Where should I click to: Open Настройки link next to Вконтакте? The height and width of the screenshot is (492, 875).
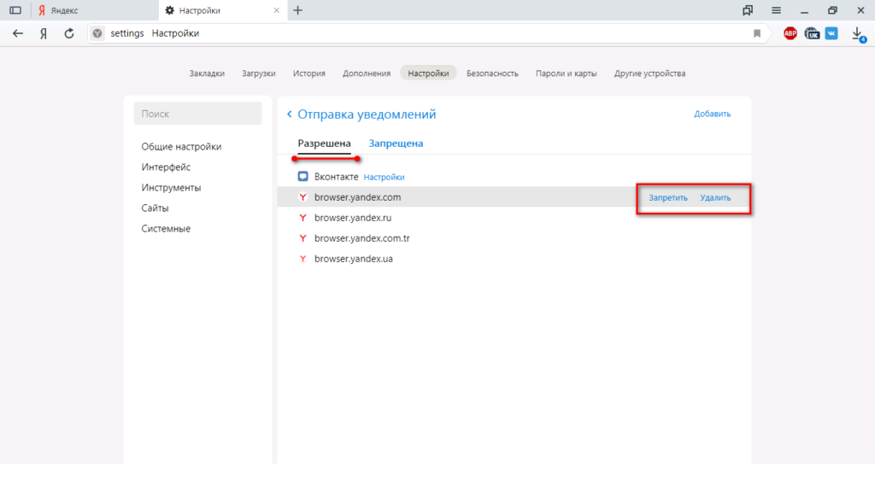(384, 177)
